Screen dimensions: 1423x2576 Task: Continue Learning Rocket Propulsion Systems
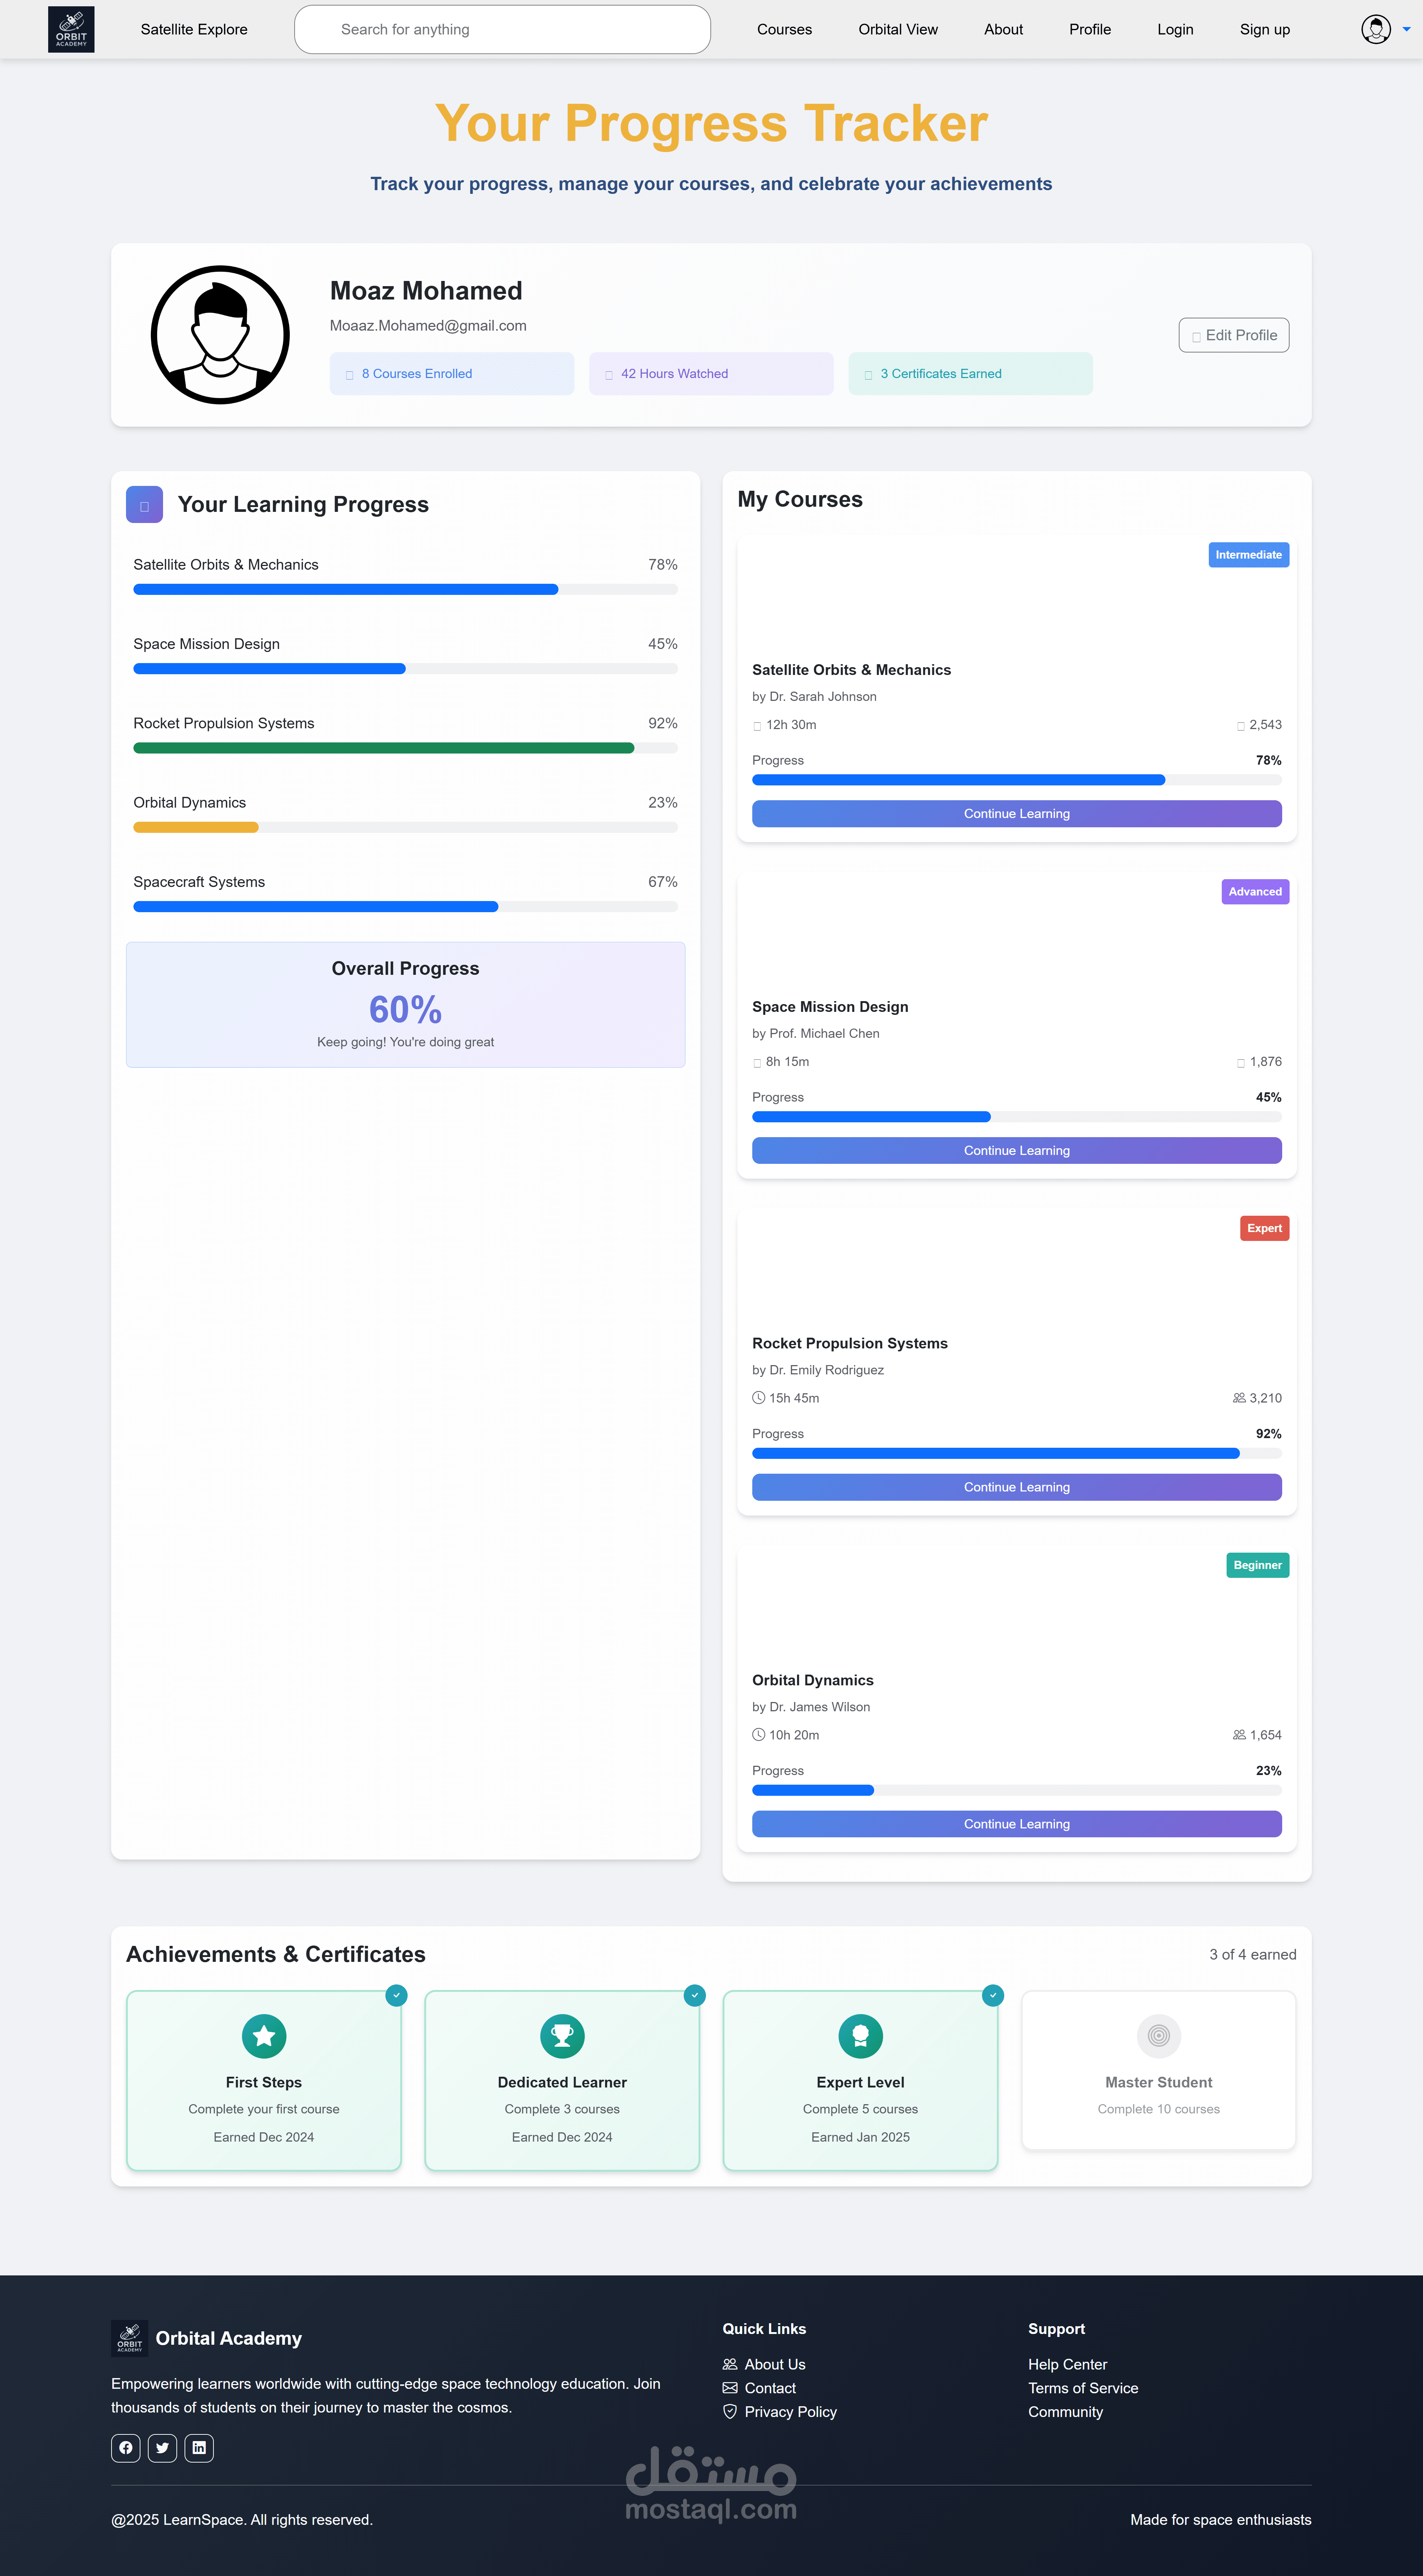coord(1017,1487)
